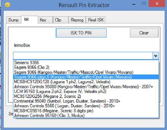Choose Siemens 9366 from the list
The image size is (167, 130).
[x=86, y=62]
